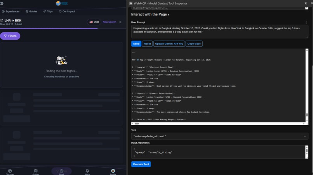Open the User Prompt three-dot menu
Viewport: 313px width, 175px height.
pos(306,23)
